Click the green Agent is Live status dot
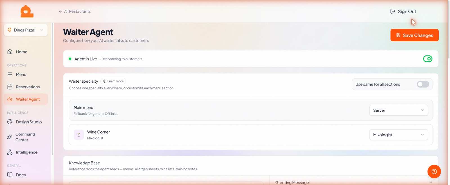 [x=70, y=59]
